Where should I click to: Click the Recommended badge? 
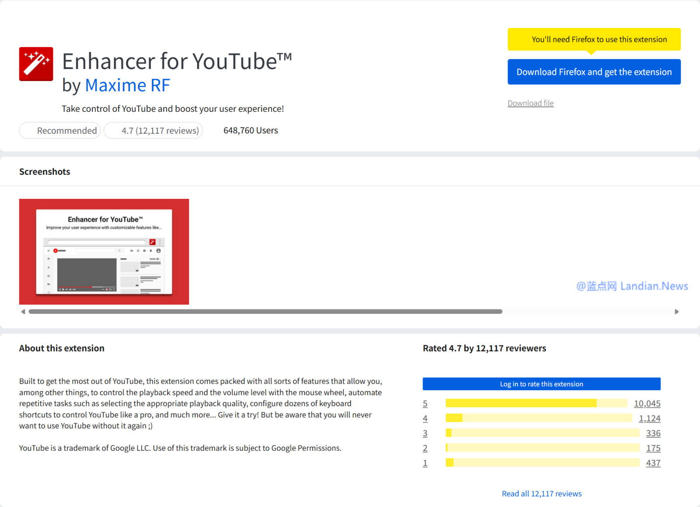(60, 131)
